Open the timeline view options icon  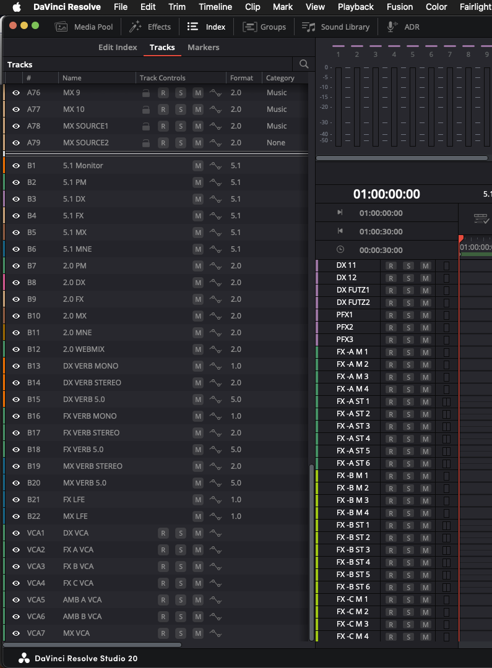[481, 218]
